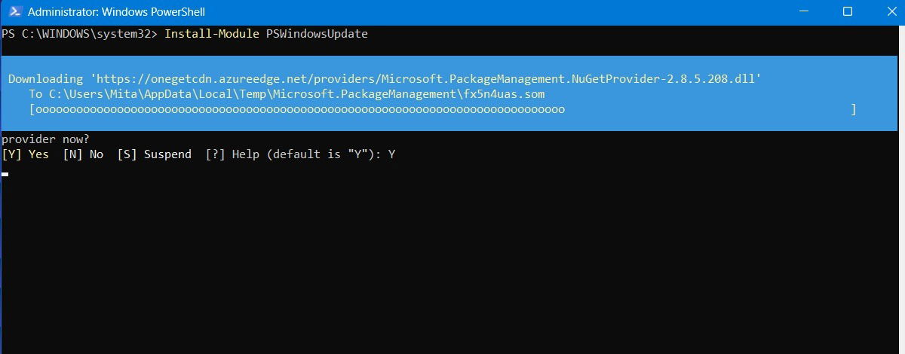The height and width of the screenshot is (354, 905).
Task: Click the download progress bar
Action: [300, 109]
